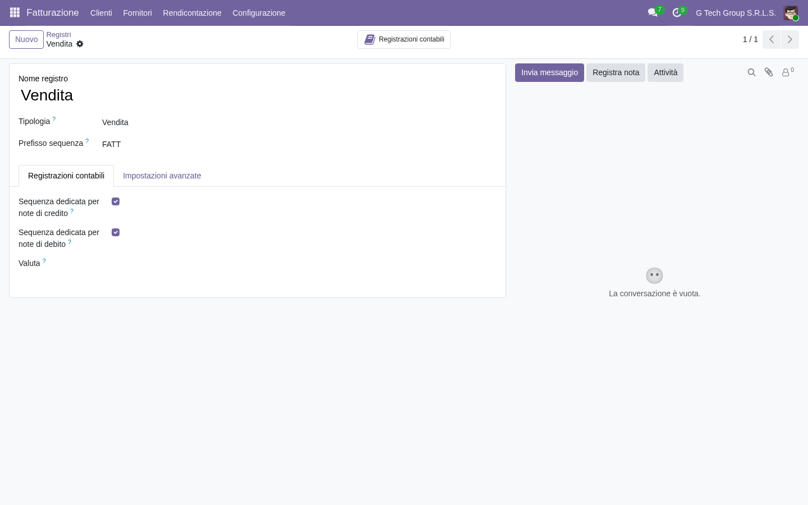This screenshot has width=808, height=505.
Task: Open the Fornitori menu
Action: 137,13
